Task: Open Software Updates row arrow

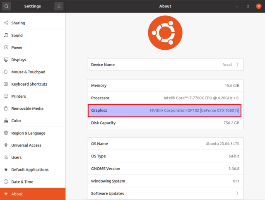Action: 237,193
